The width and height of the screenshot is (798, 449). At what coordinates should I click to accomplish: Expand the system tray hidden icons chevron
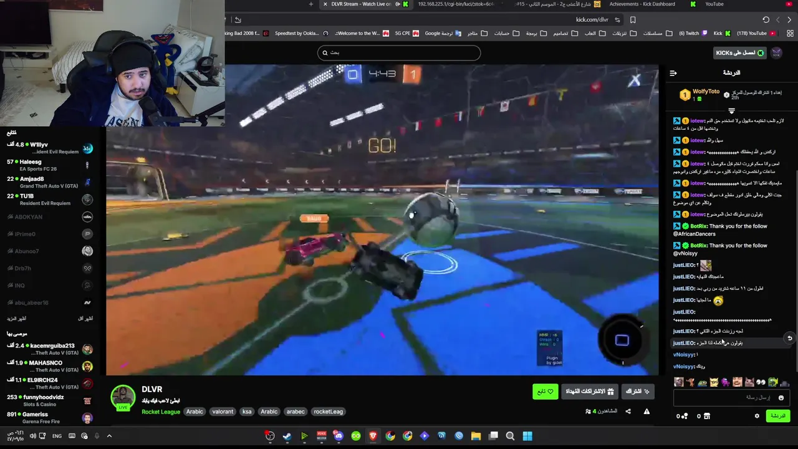109,436
